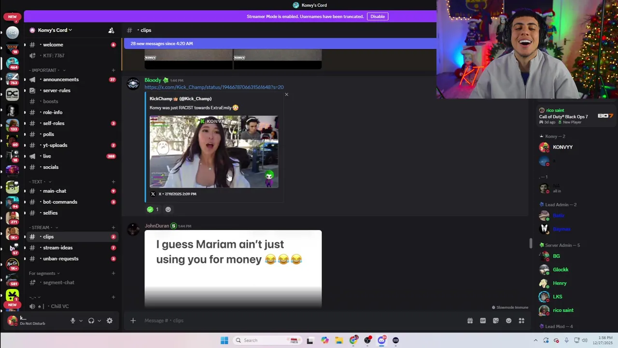Open the polls channel
This screenshot has width=618, height=348.
pyautogui.click(x=71, y=134)
